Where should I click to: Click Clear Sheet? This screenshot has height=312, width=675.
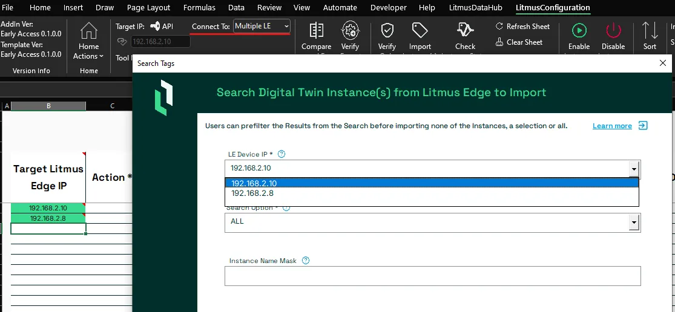point(519,42)
